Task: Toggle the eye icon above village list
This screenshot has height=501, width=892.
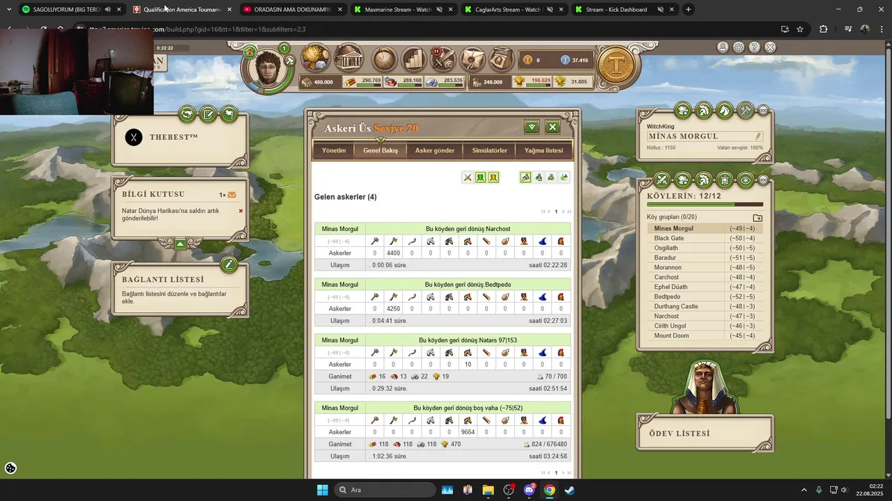Action: point(746,181)
